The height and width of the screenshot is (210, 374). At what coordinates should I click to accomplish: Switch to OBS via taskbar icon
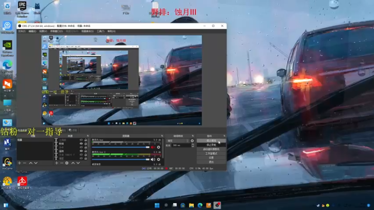pyautogui.click(x=217, y=205)
